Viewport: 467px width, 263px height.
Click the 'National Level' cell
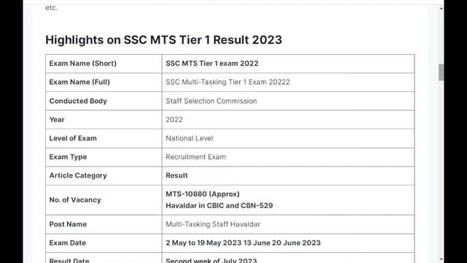[x=288, y=138]
